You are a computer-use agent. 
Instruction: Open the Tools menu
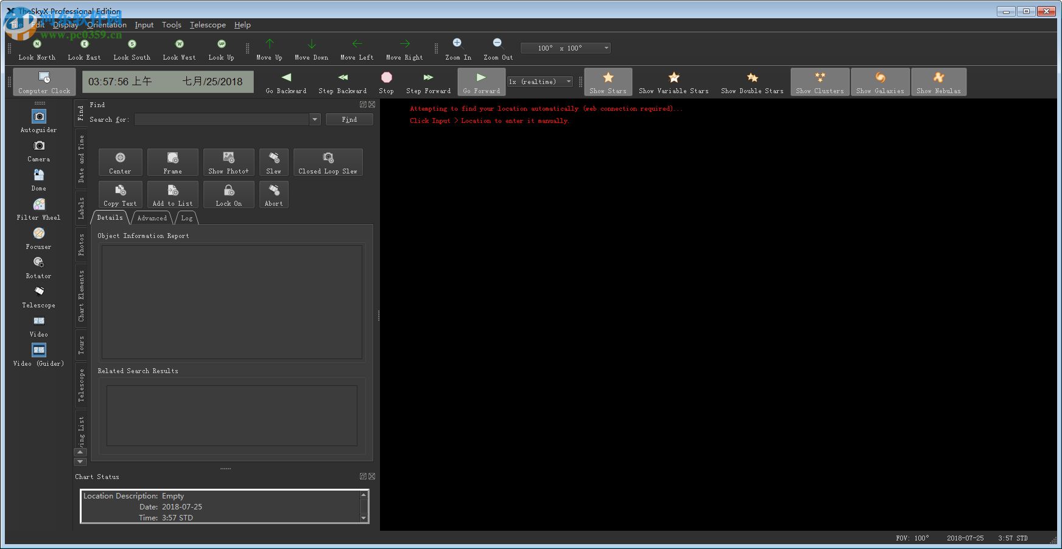pos(172,25)
